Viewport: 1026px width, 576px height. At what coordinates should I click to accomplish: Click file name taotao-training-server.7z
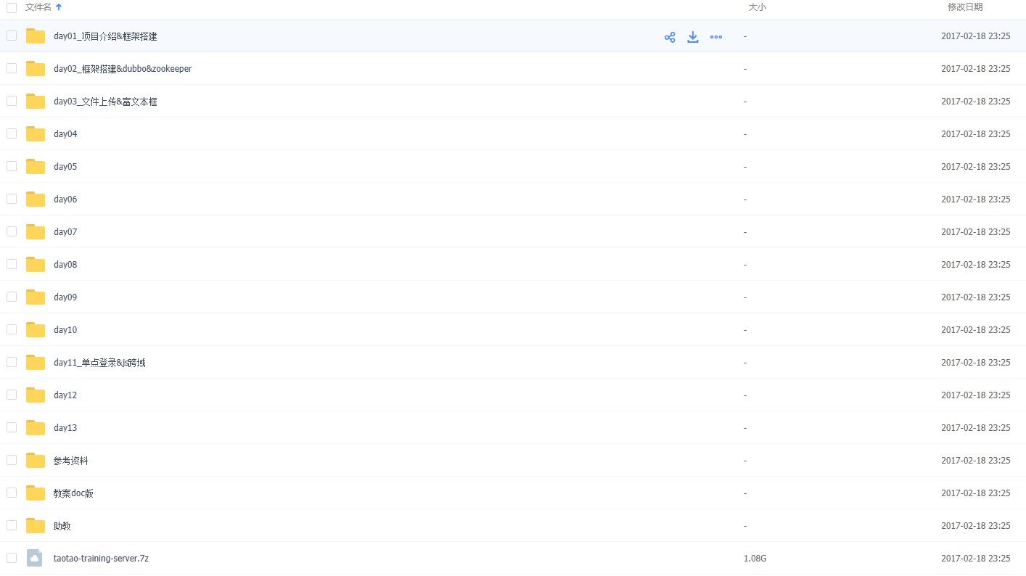(101, 559)
